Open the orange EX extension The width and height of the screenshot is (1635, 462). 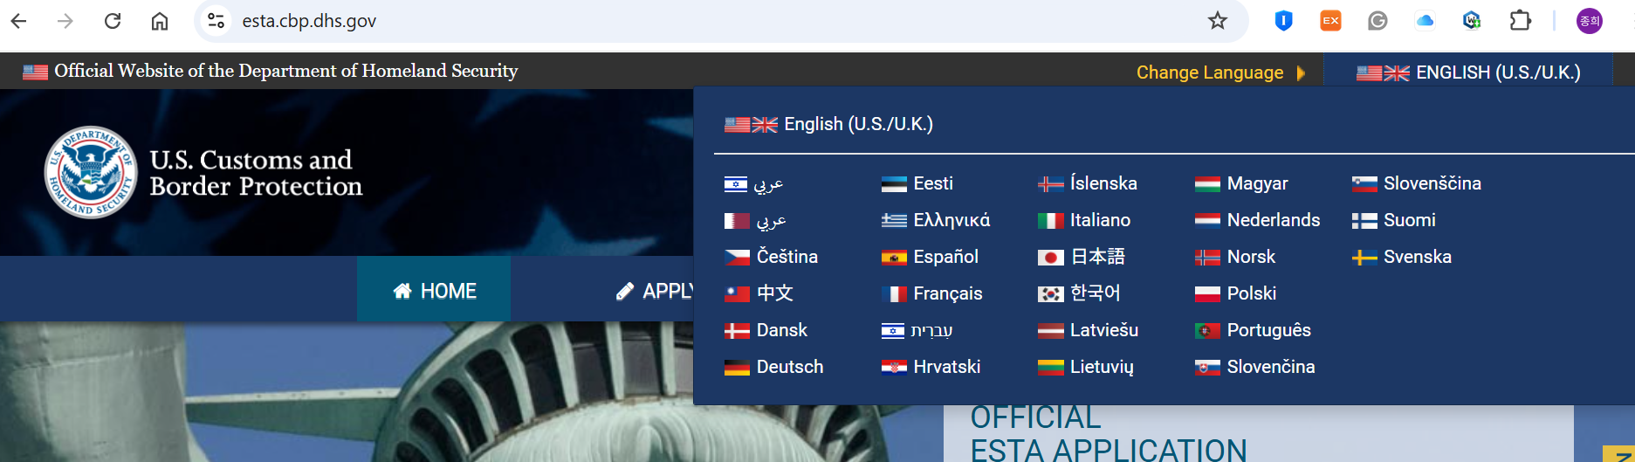click(1330, 21)
